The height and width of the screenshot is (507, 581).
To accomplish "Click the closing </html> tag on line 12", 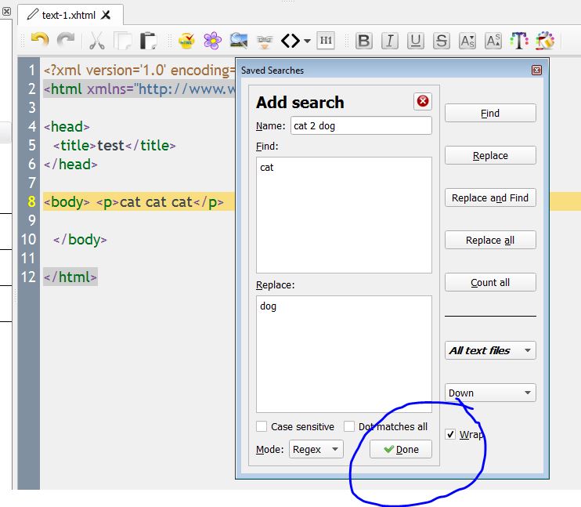I will 70,277.
